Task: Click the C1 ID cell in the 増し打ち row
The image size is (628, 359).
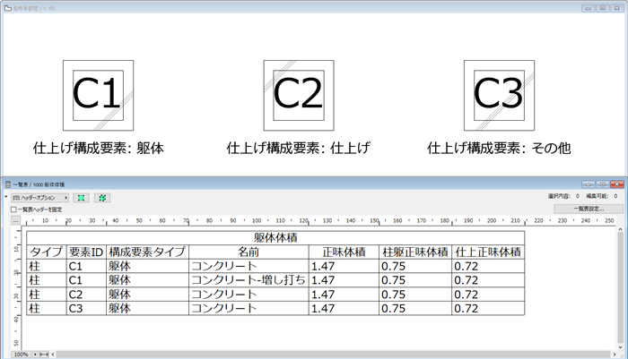Action: coord(86,280)
